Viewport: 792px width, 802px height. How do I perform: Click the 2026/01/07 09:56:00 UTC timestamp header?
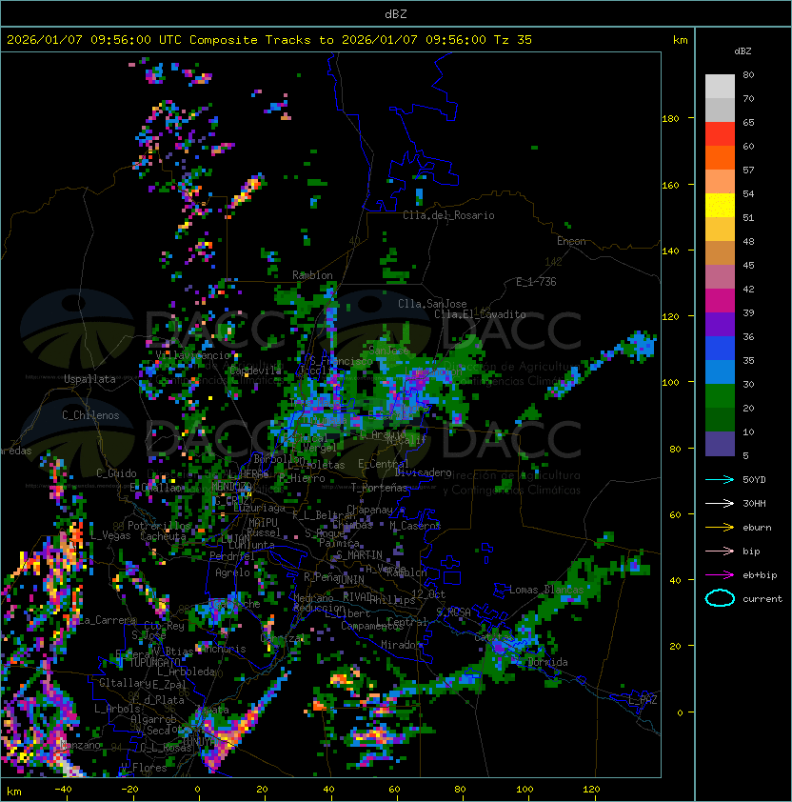click(x=93, y=39)
